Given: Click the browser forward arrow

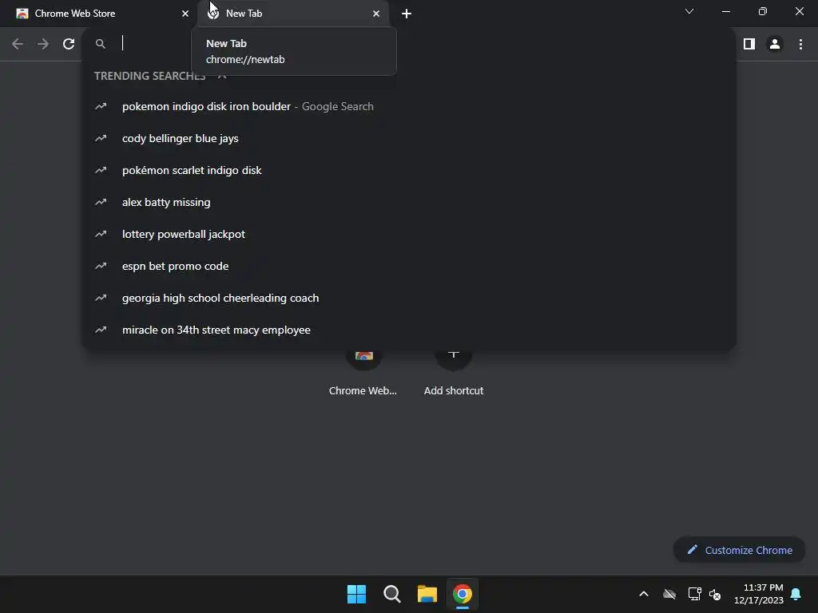Looking at the screenshot, I should pos(43,44).
